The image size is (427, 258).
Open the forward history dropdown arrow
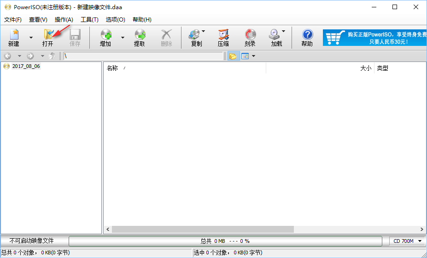(42, 56)
